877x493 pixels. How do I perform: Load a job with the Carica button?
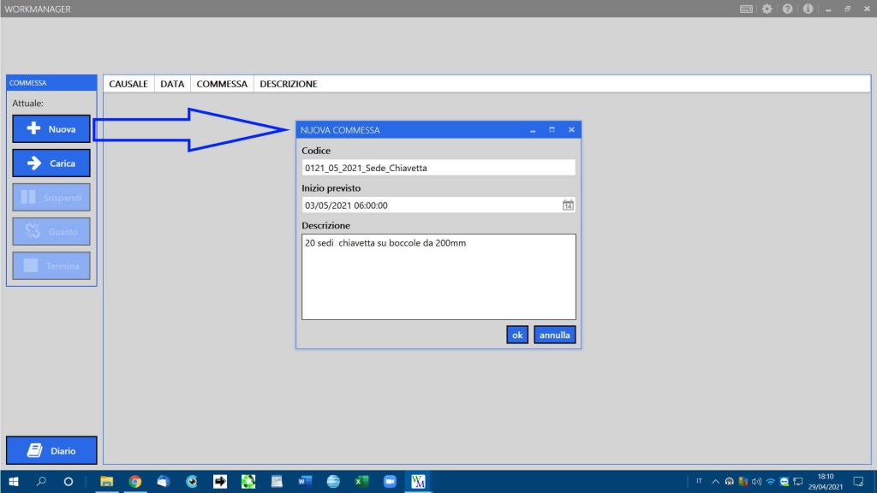click(51, 163)
